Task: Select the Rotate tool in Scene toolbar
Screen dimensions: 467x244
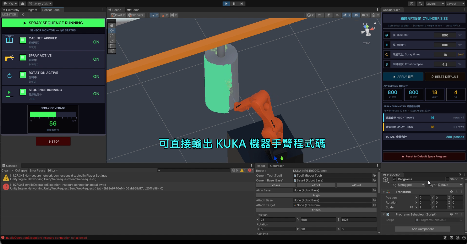Action: pos(112,36)
